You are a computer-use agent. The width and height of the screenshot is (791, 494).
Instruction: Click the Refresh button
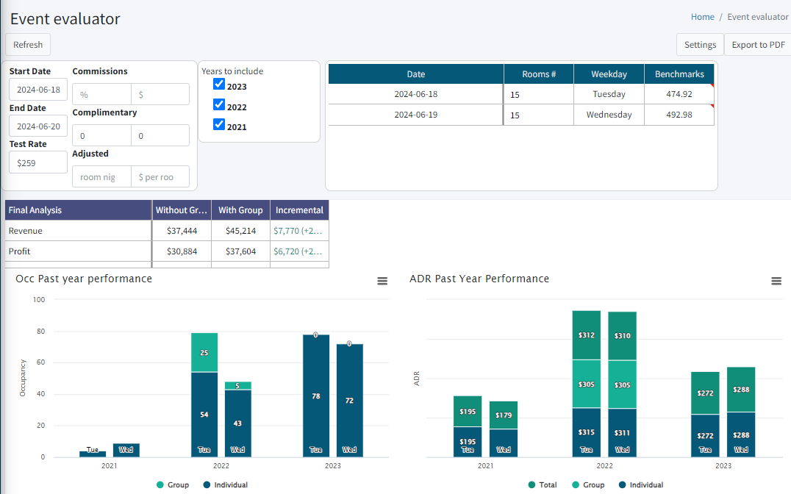[28, 45]
